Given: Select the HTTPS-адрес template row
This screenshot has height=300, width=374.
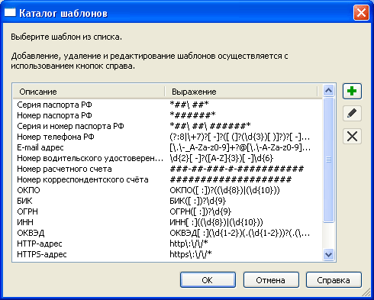Looking at the screenshot, I should click(168, 254).
